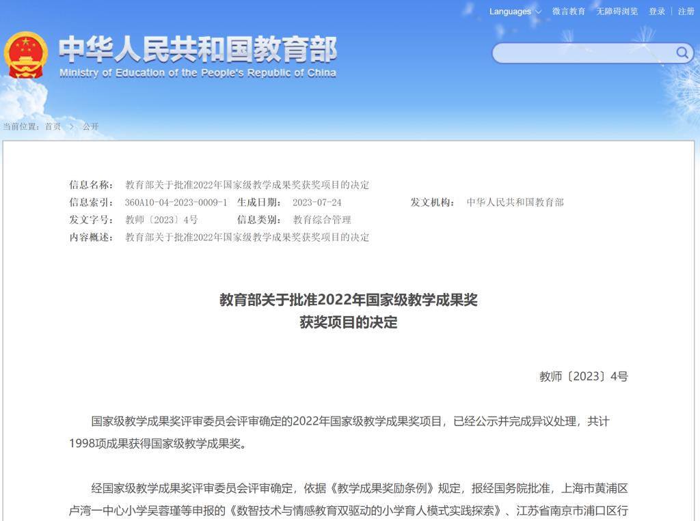Select the date 2023-07-24
The height and width of the screenshot is (521, 700).
[317, 203]
